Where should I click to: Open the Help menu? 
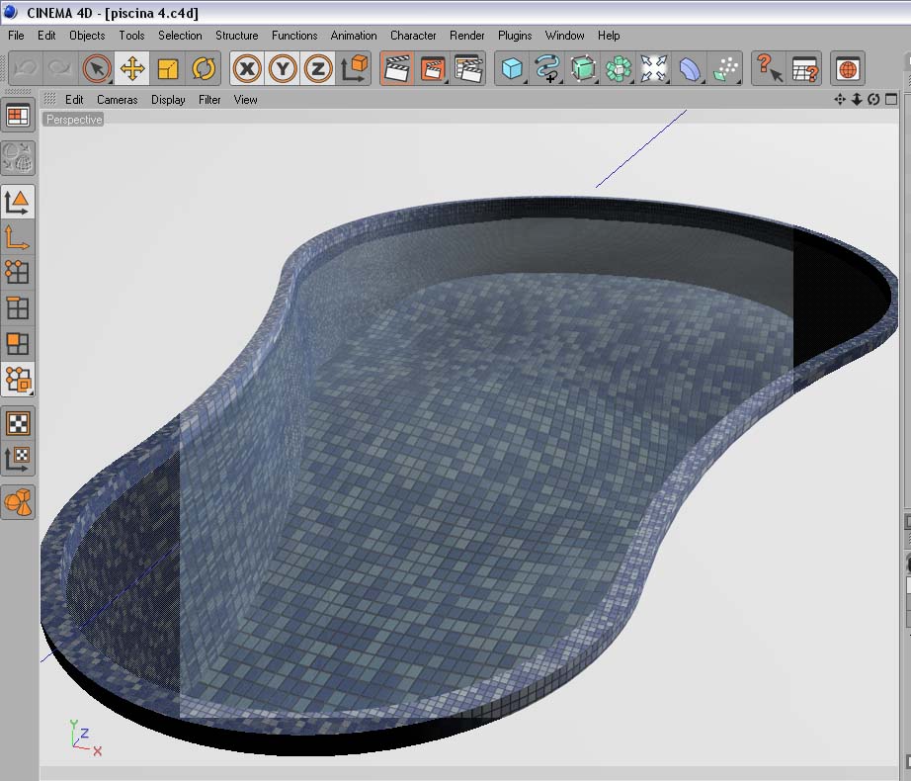click(x=609, y=36)
